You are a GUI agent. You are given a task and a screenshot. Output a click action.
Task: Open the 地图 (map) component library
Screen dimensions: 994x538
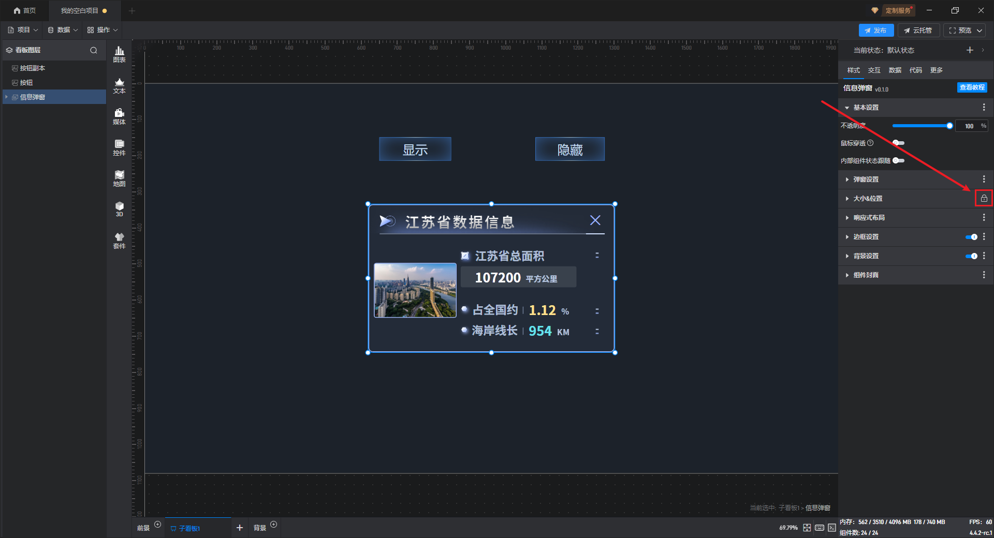(119, 178)
